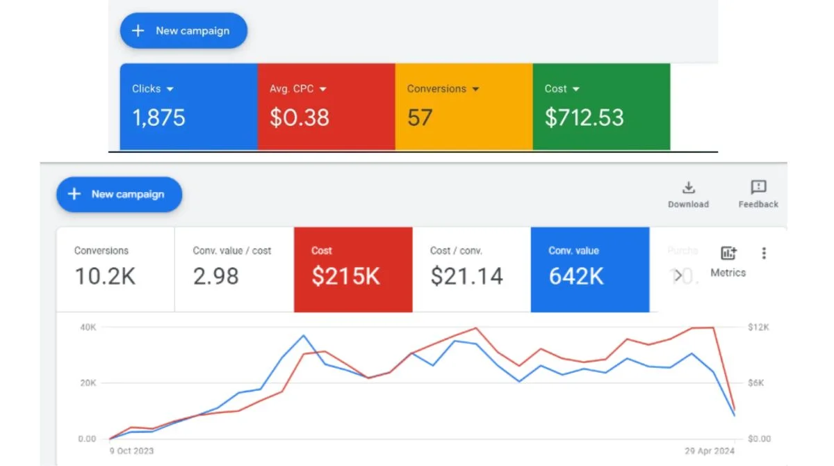Click the 9 Oct 2023 date label
This screenshot has width=834, height=466.
(x=132, y=451)
